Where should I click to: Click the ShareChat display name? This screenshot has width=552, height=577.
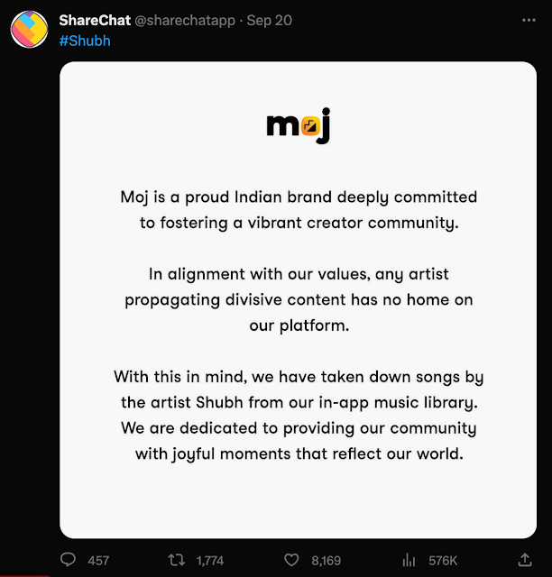click(95, 20)
